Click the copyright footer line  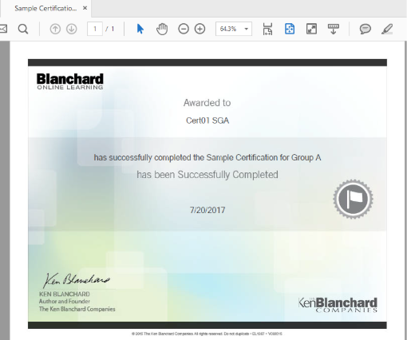[x=207, y=334]
